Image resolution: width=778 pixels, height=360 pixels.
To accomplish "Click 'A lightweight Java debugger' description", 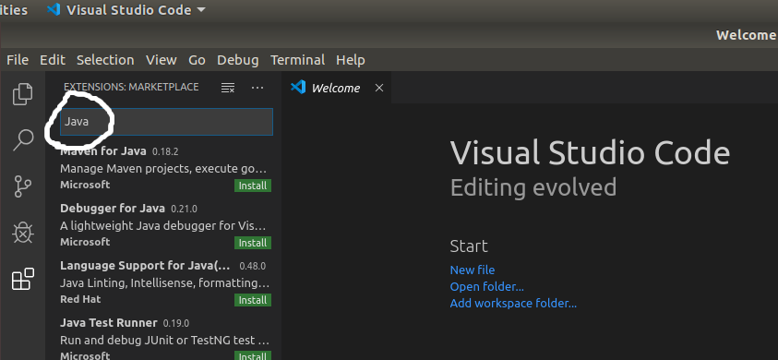I will (163, 226).
